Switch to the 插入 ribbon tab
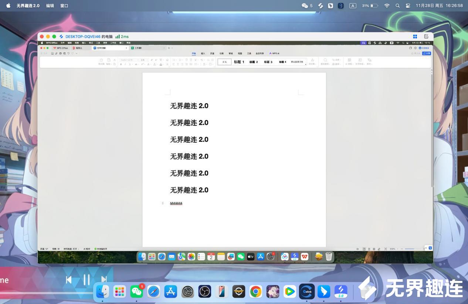The width and height of the screenshot is (468, 304). click(203, 54)
